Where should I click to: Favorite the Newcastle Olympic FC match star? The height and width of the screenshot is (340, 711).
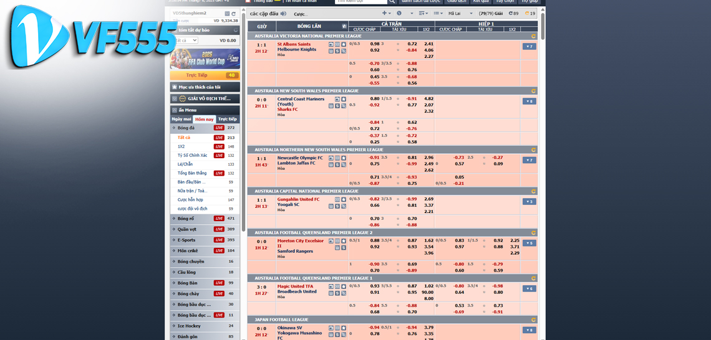tap(344, 158)
